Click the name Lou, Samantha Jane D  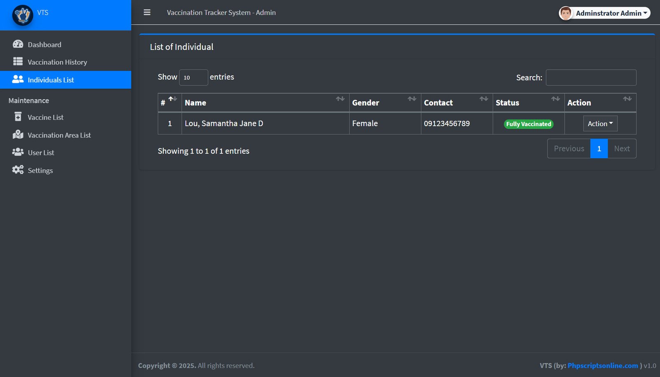(224, 124)
